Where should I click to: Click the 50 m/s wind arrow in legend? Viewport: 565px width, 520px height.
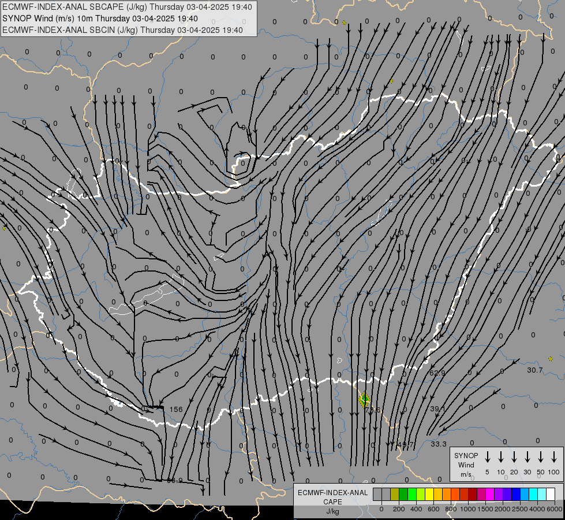click(x=541, y=457)
